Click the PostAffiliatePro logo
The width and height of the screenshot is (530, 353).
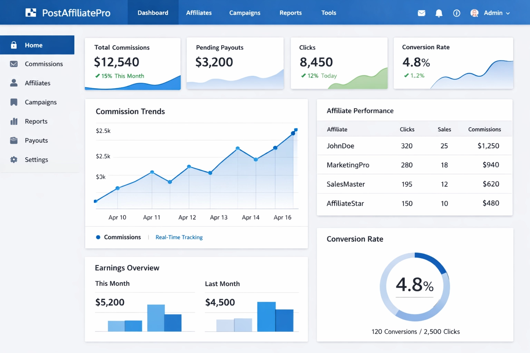(68, 13)
